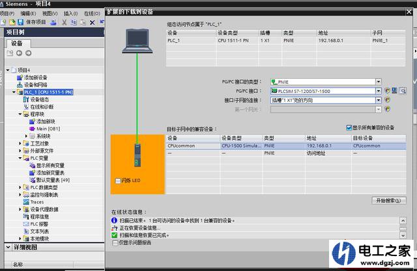Viewport: 417px width, 271px height.
Task: Expand the 系统块 folder
Action: click(x=26, y=136)
